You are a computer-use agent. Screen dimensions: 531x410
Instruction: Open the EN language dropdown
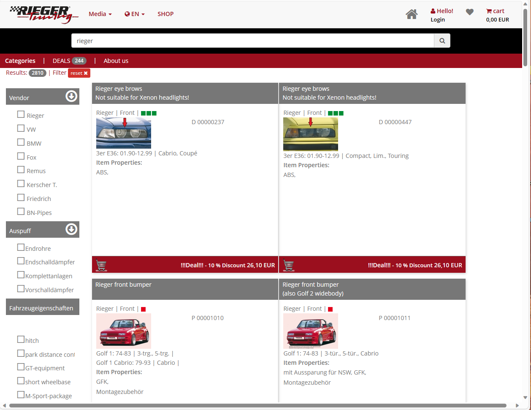click(x=135, y=14)
